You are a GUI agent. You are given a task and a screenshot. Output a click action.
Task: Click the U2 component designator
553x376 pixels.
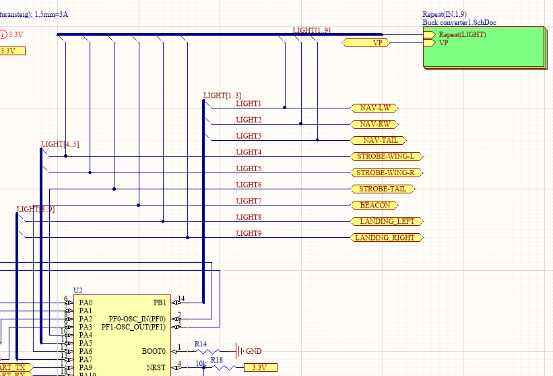78,290
